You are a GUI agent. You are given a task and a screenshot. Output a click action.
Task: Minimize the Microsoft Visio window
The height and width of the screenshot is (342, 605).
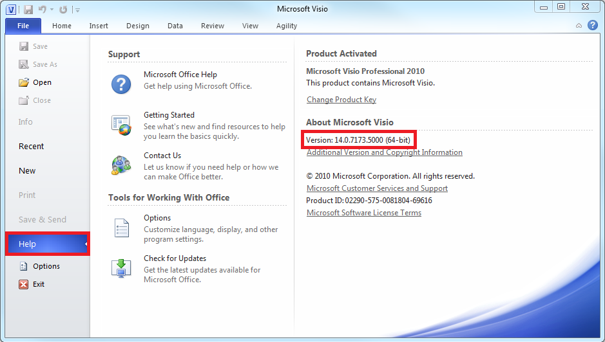(x=544, y=6)
